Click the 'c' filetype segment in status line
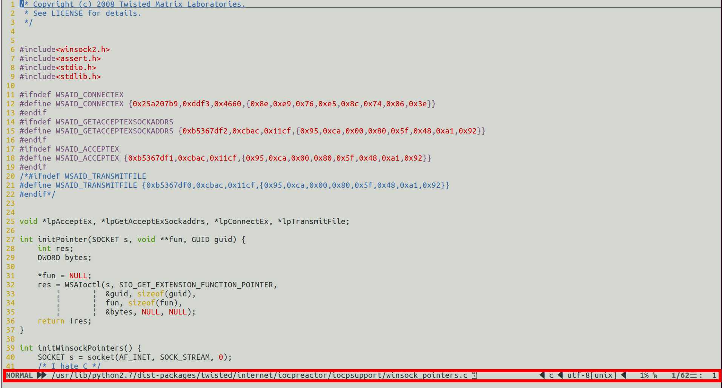 (551, 375)
